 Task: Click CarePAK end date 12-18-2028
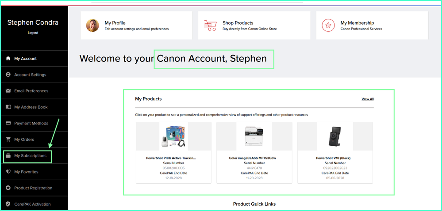pos(174,178)
